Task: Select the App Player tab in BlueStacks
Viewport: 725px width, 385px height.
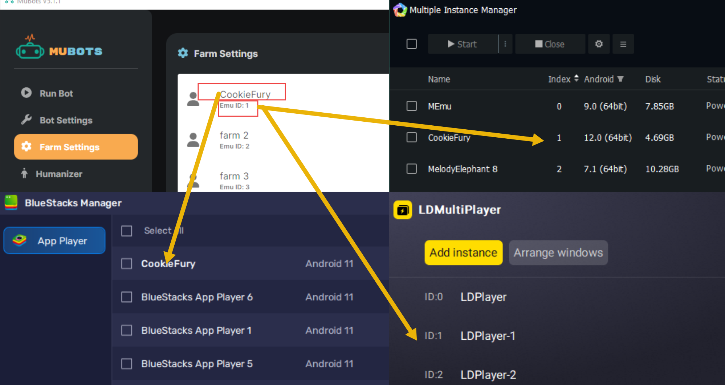Action: 54,240
